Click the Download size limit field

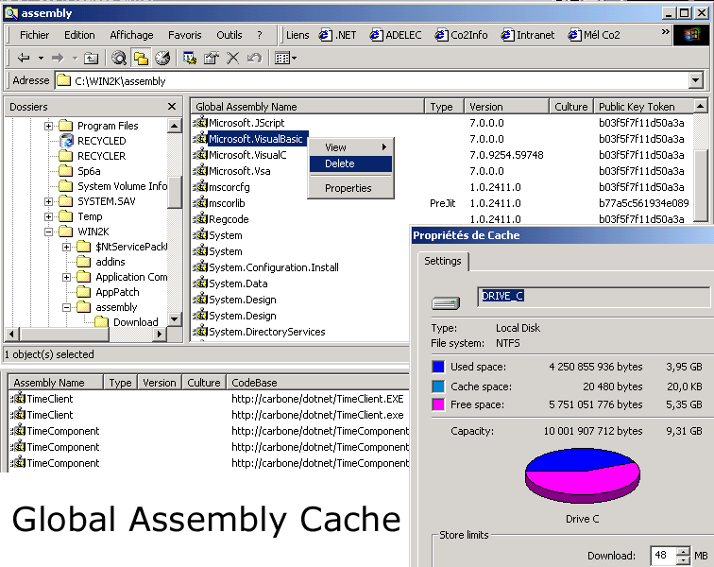662,556
